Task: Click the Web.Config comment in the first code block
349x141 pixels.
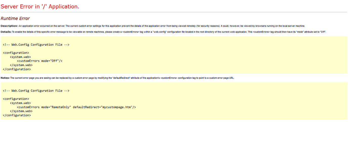Action: [36, 45]
